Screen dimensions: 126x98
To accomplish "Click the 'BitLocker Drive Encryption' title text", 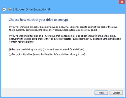I will click(x=30, y=9).
